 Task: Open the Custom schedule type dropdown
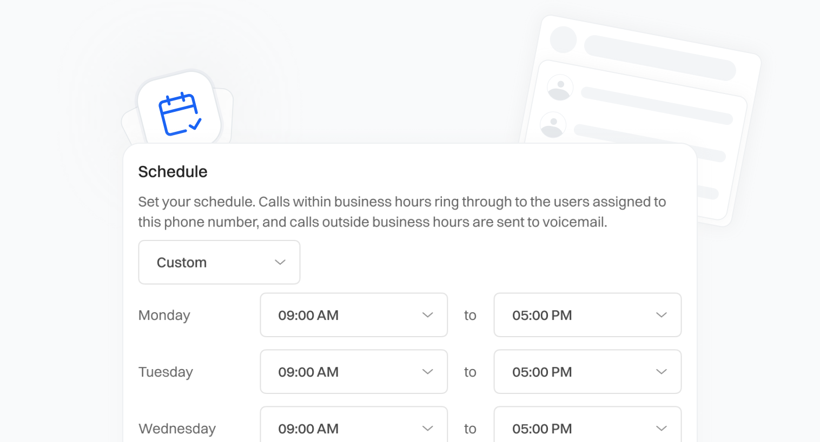219,263
